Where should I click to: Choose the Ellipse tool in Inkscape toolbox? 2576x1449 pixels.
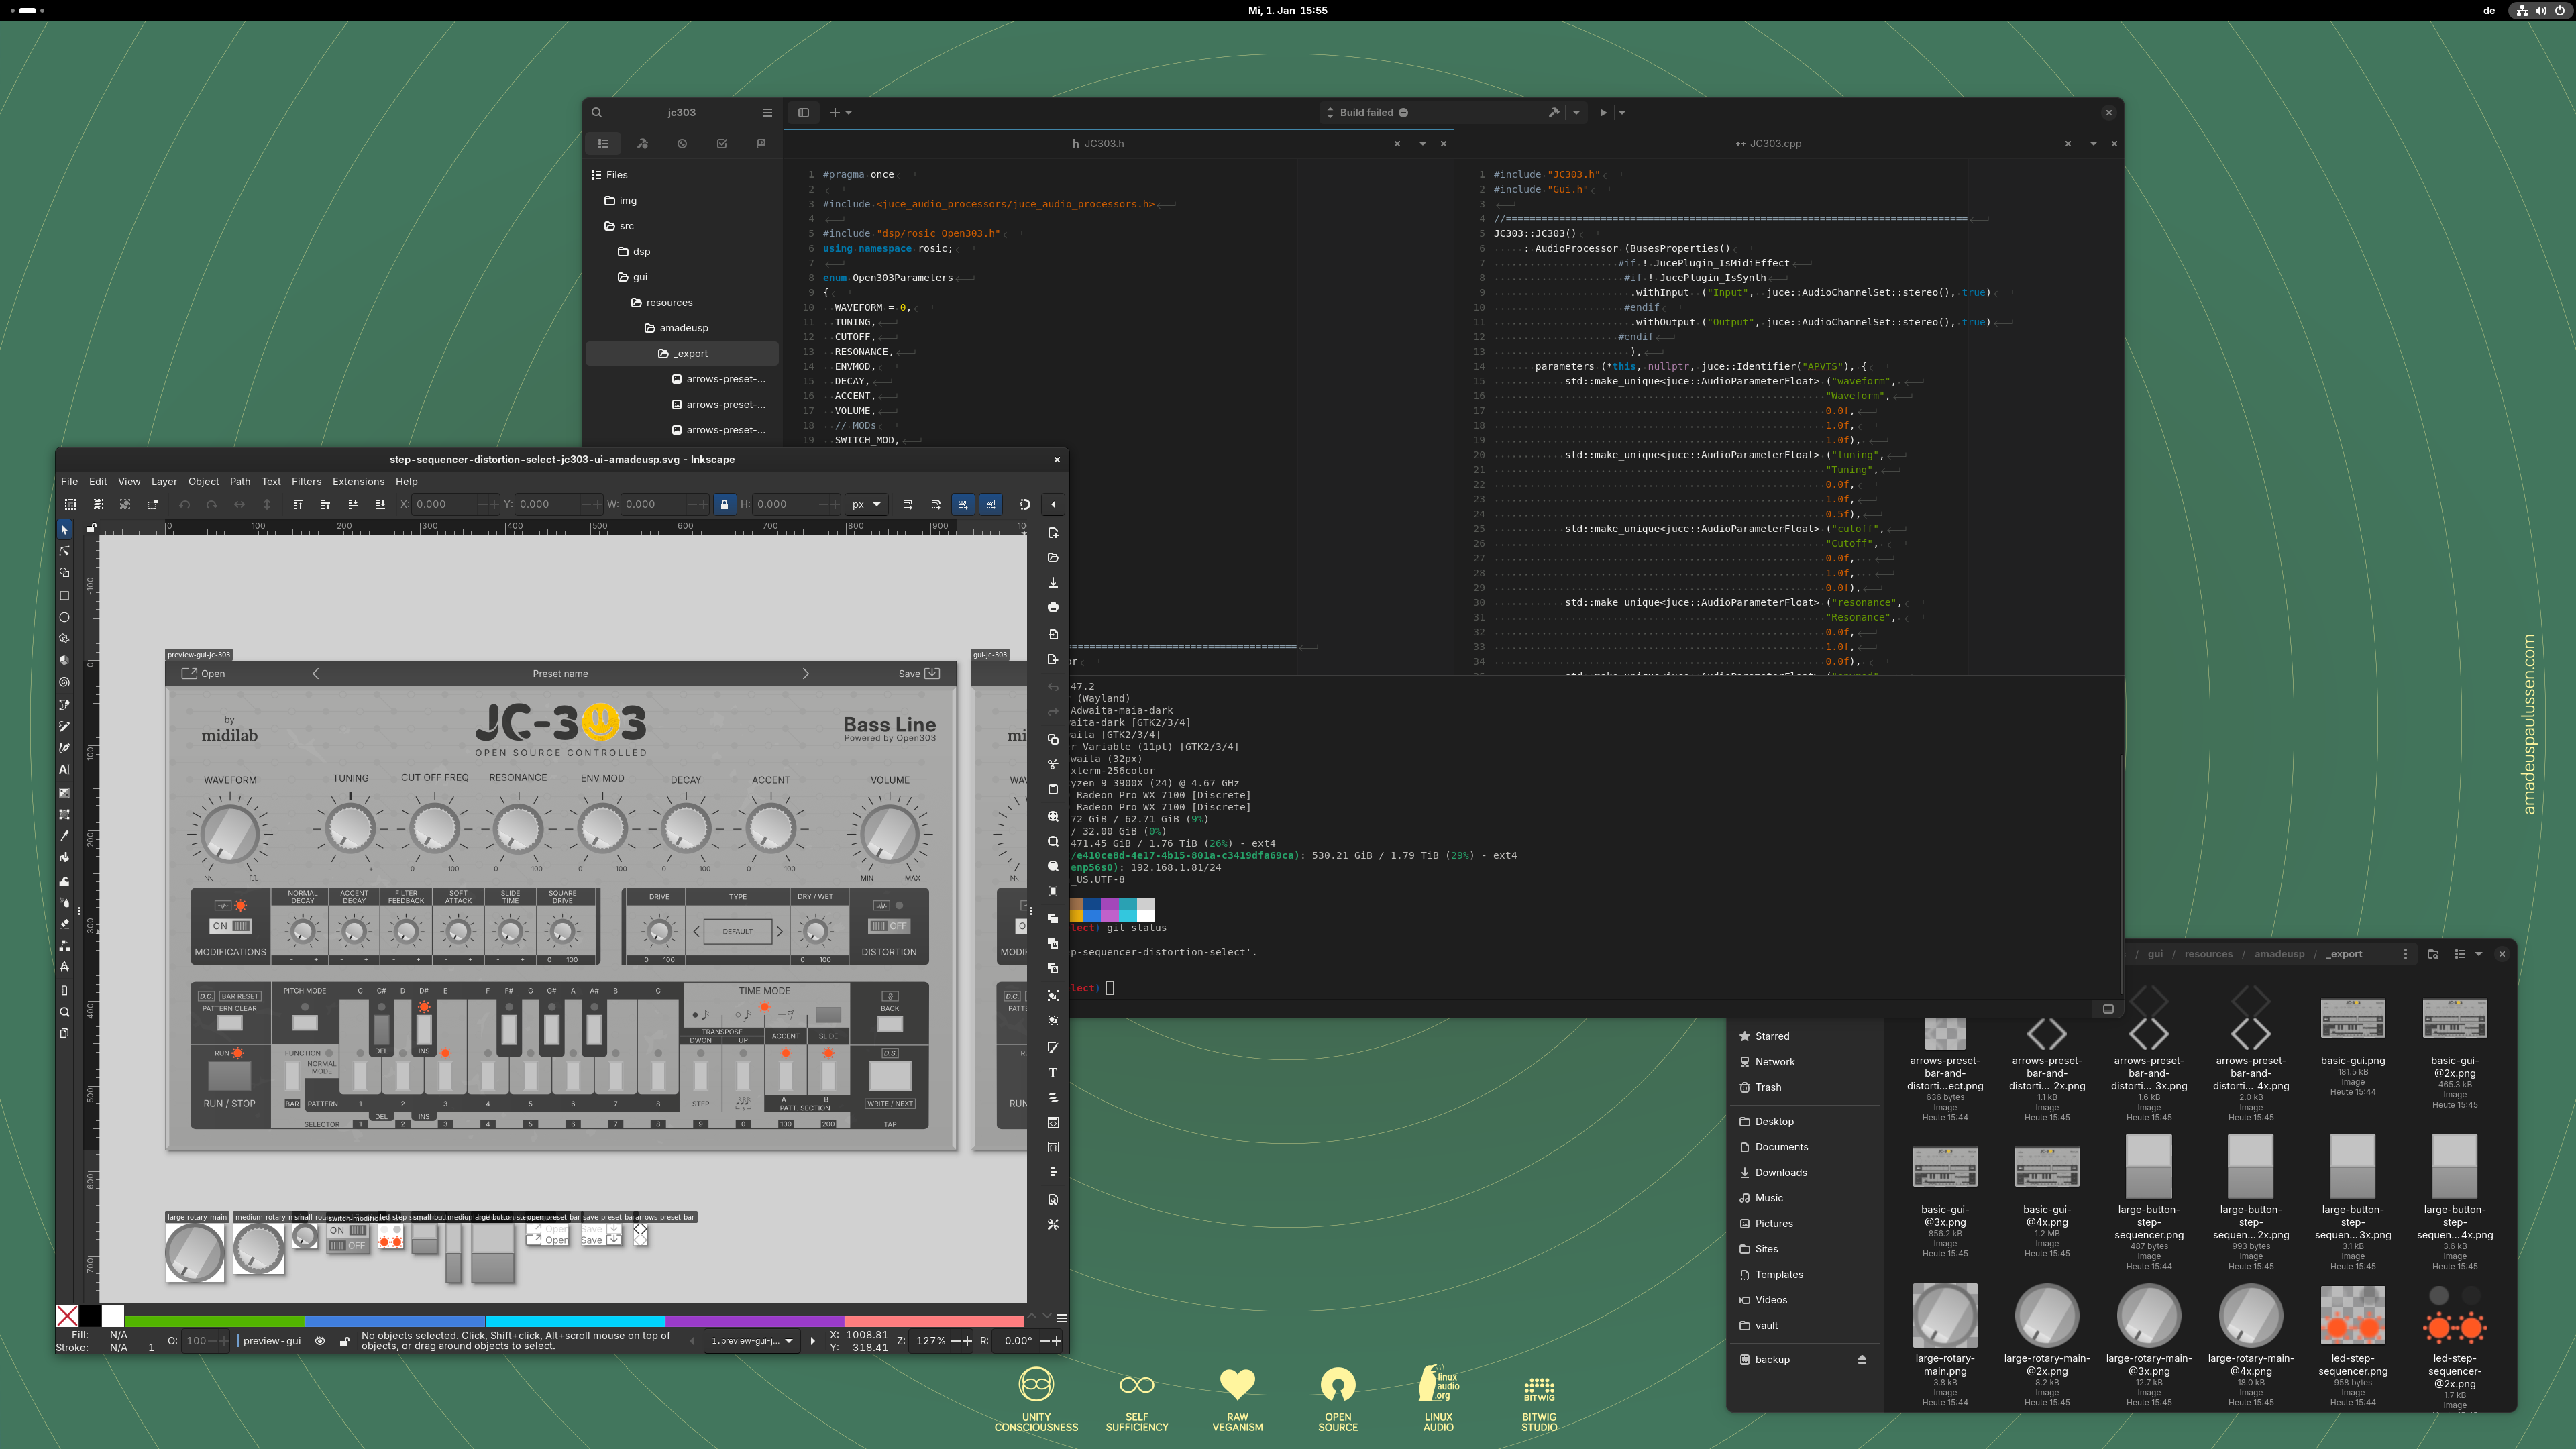coord(64,617)
